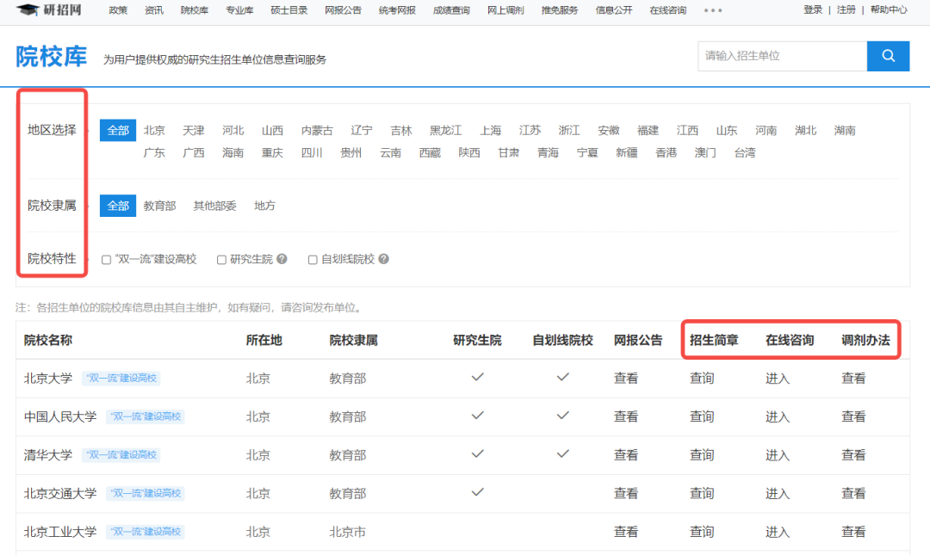Image resolution: width=930 pixels, height=555 pixels.
Task: Click the magnifier search icon
Action: [x=888, y=55]
